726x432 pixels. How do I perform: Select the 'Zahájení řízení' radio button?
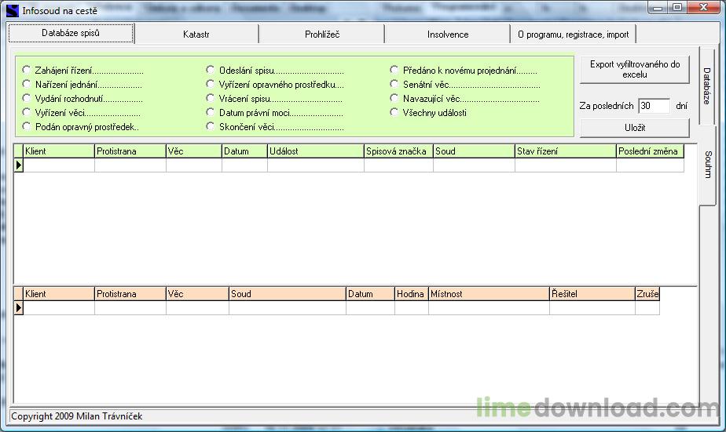27,70
